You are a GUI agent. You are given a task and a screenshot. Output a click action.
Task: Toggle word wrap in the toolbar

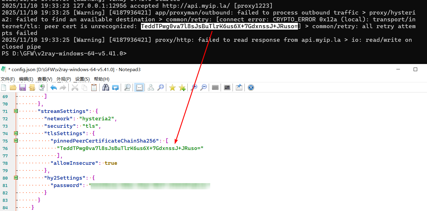tap(139, 87)
